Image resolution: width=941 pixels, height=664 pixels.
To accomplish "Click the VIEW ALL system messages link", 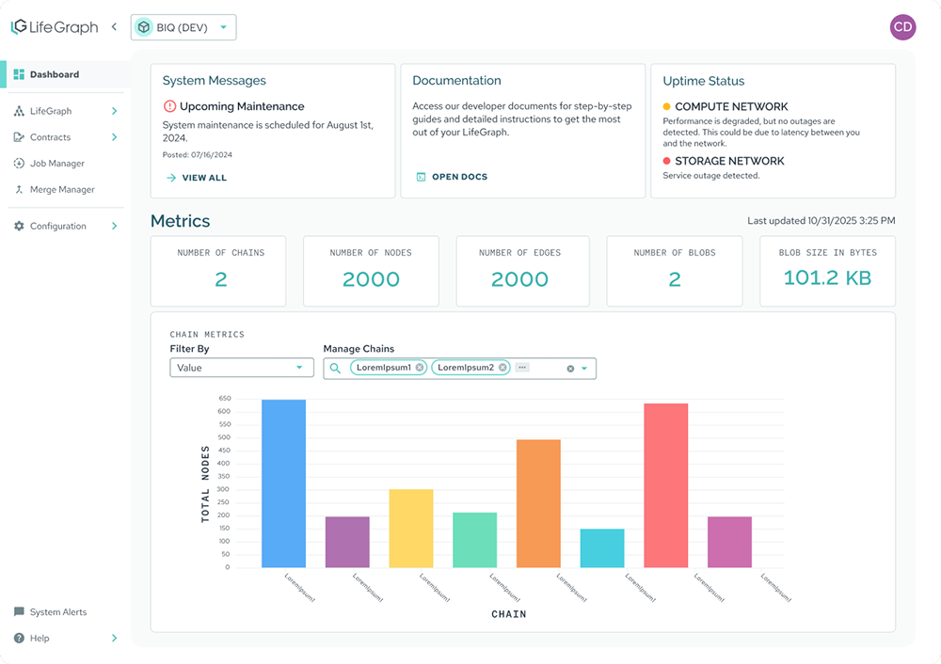I will [x=196, y=178].
